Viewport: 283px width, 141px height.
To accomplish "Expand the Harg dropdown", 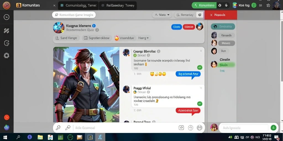I will tap(143, 38).
